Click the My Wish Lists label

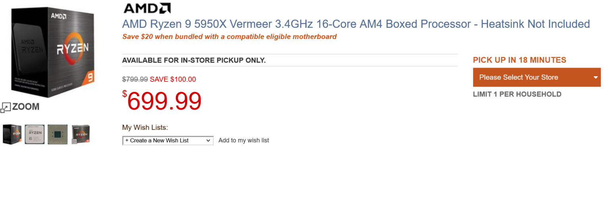(145, 128)
